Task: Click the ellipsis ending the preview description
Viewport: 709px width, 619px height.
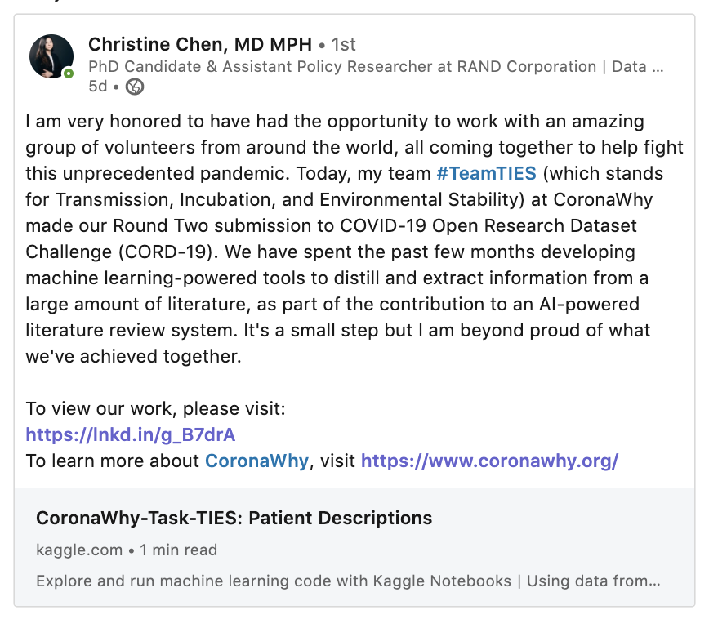Action: [654, 582]
